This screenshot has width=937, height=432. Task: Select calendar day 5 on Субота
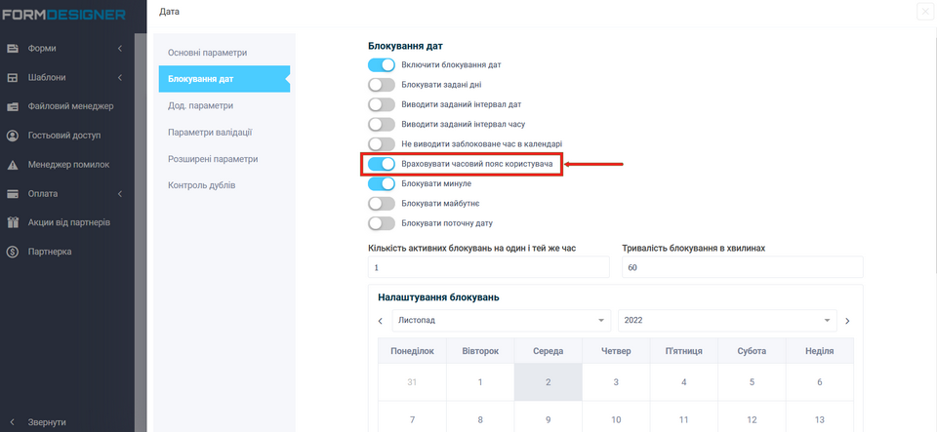(752, 382)
